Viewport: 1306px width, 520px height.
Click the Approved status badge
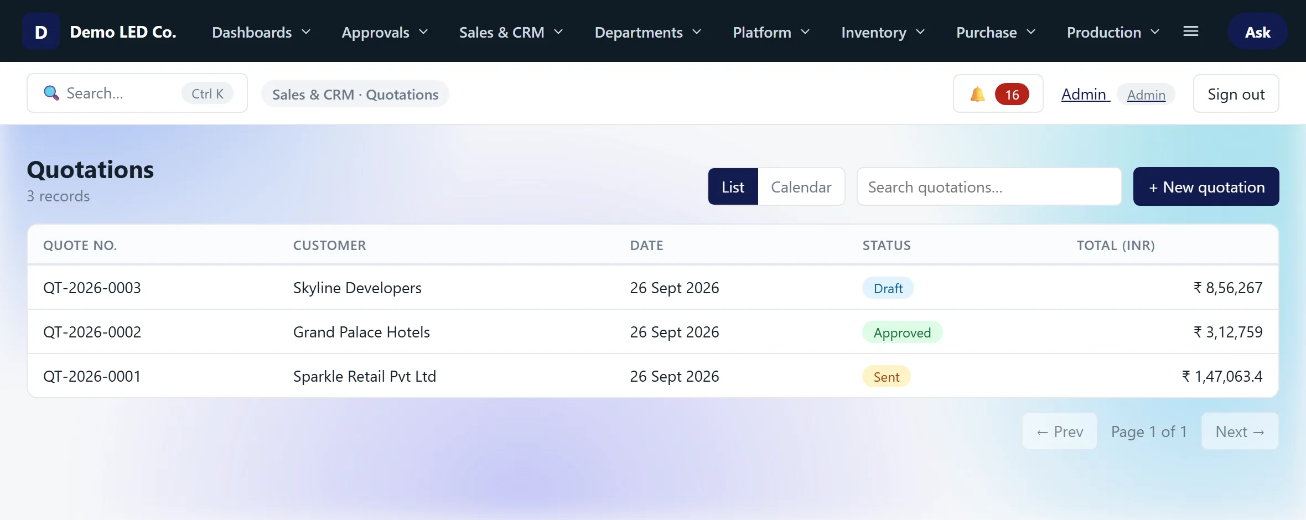point(903,332)
